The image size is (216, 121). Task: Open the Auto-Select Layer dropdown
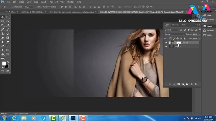(29, 7)
